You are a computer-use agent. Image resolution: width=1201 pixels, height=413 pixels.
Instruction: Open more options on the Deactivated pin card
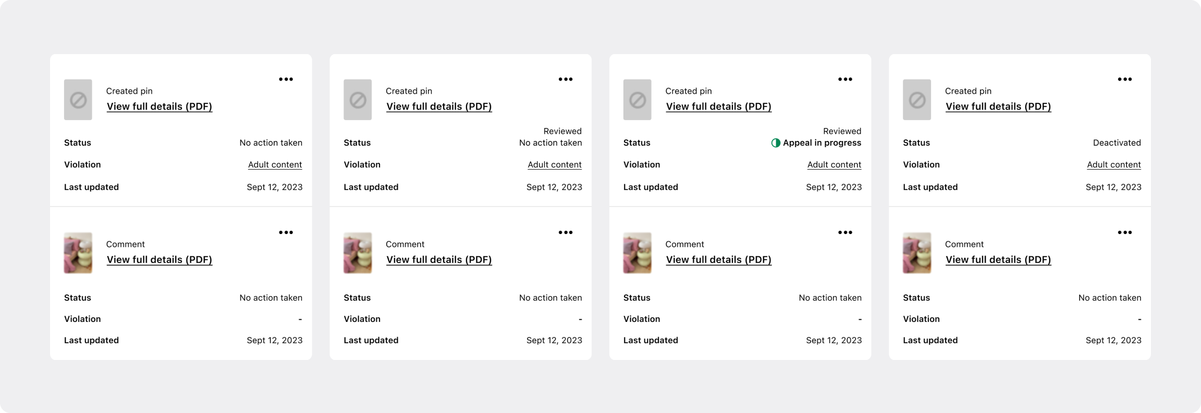[1125, 80]
